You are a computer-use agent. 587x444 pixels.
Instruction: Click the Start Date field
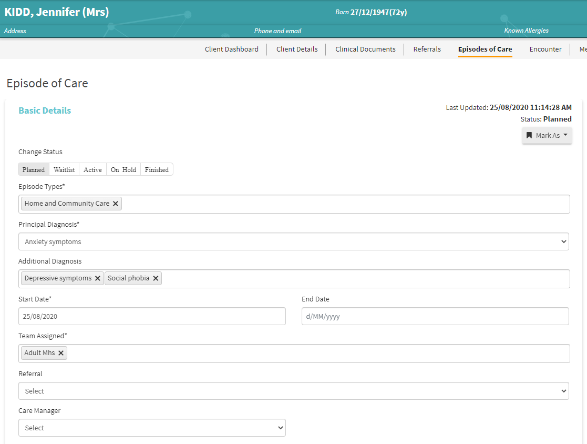pyautogui.click(x=152, y=317)
